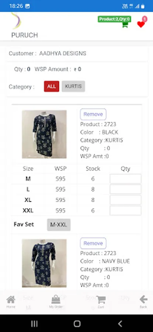The image size is (153, 332).
Task: Select the ALL category filter
Action: pyautogui.click(x=52, y=86)
